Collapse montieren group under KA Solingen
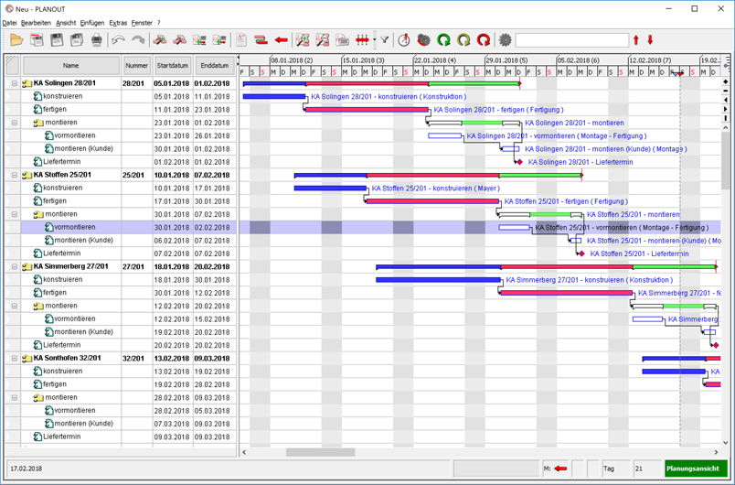 tap(15, 123)
